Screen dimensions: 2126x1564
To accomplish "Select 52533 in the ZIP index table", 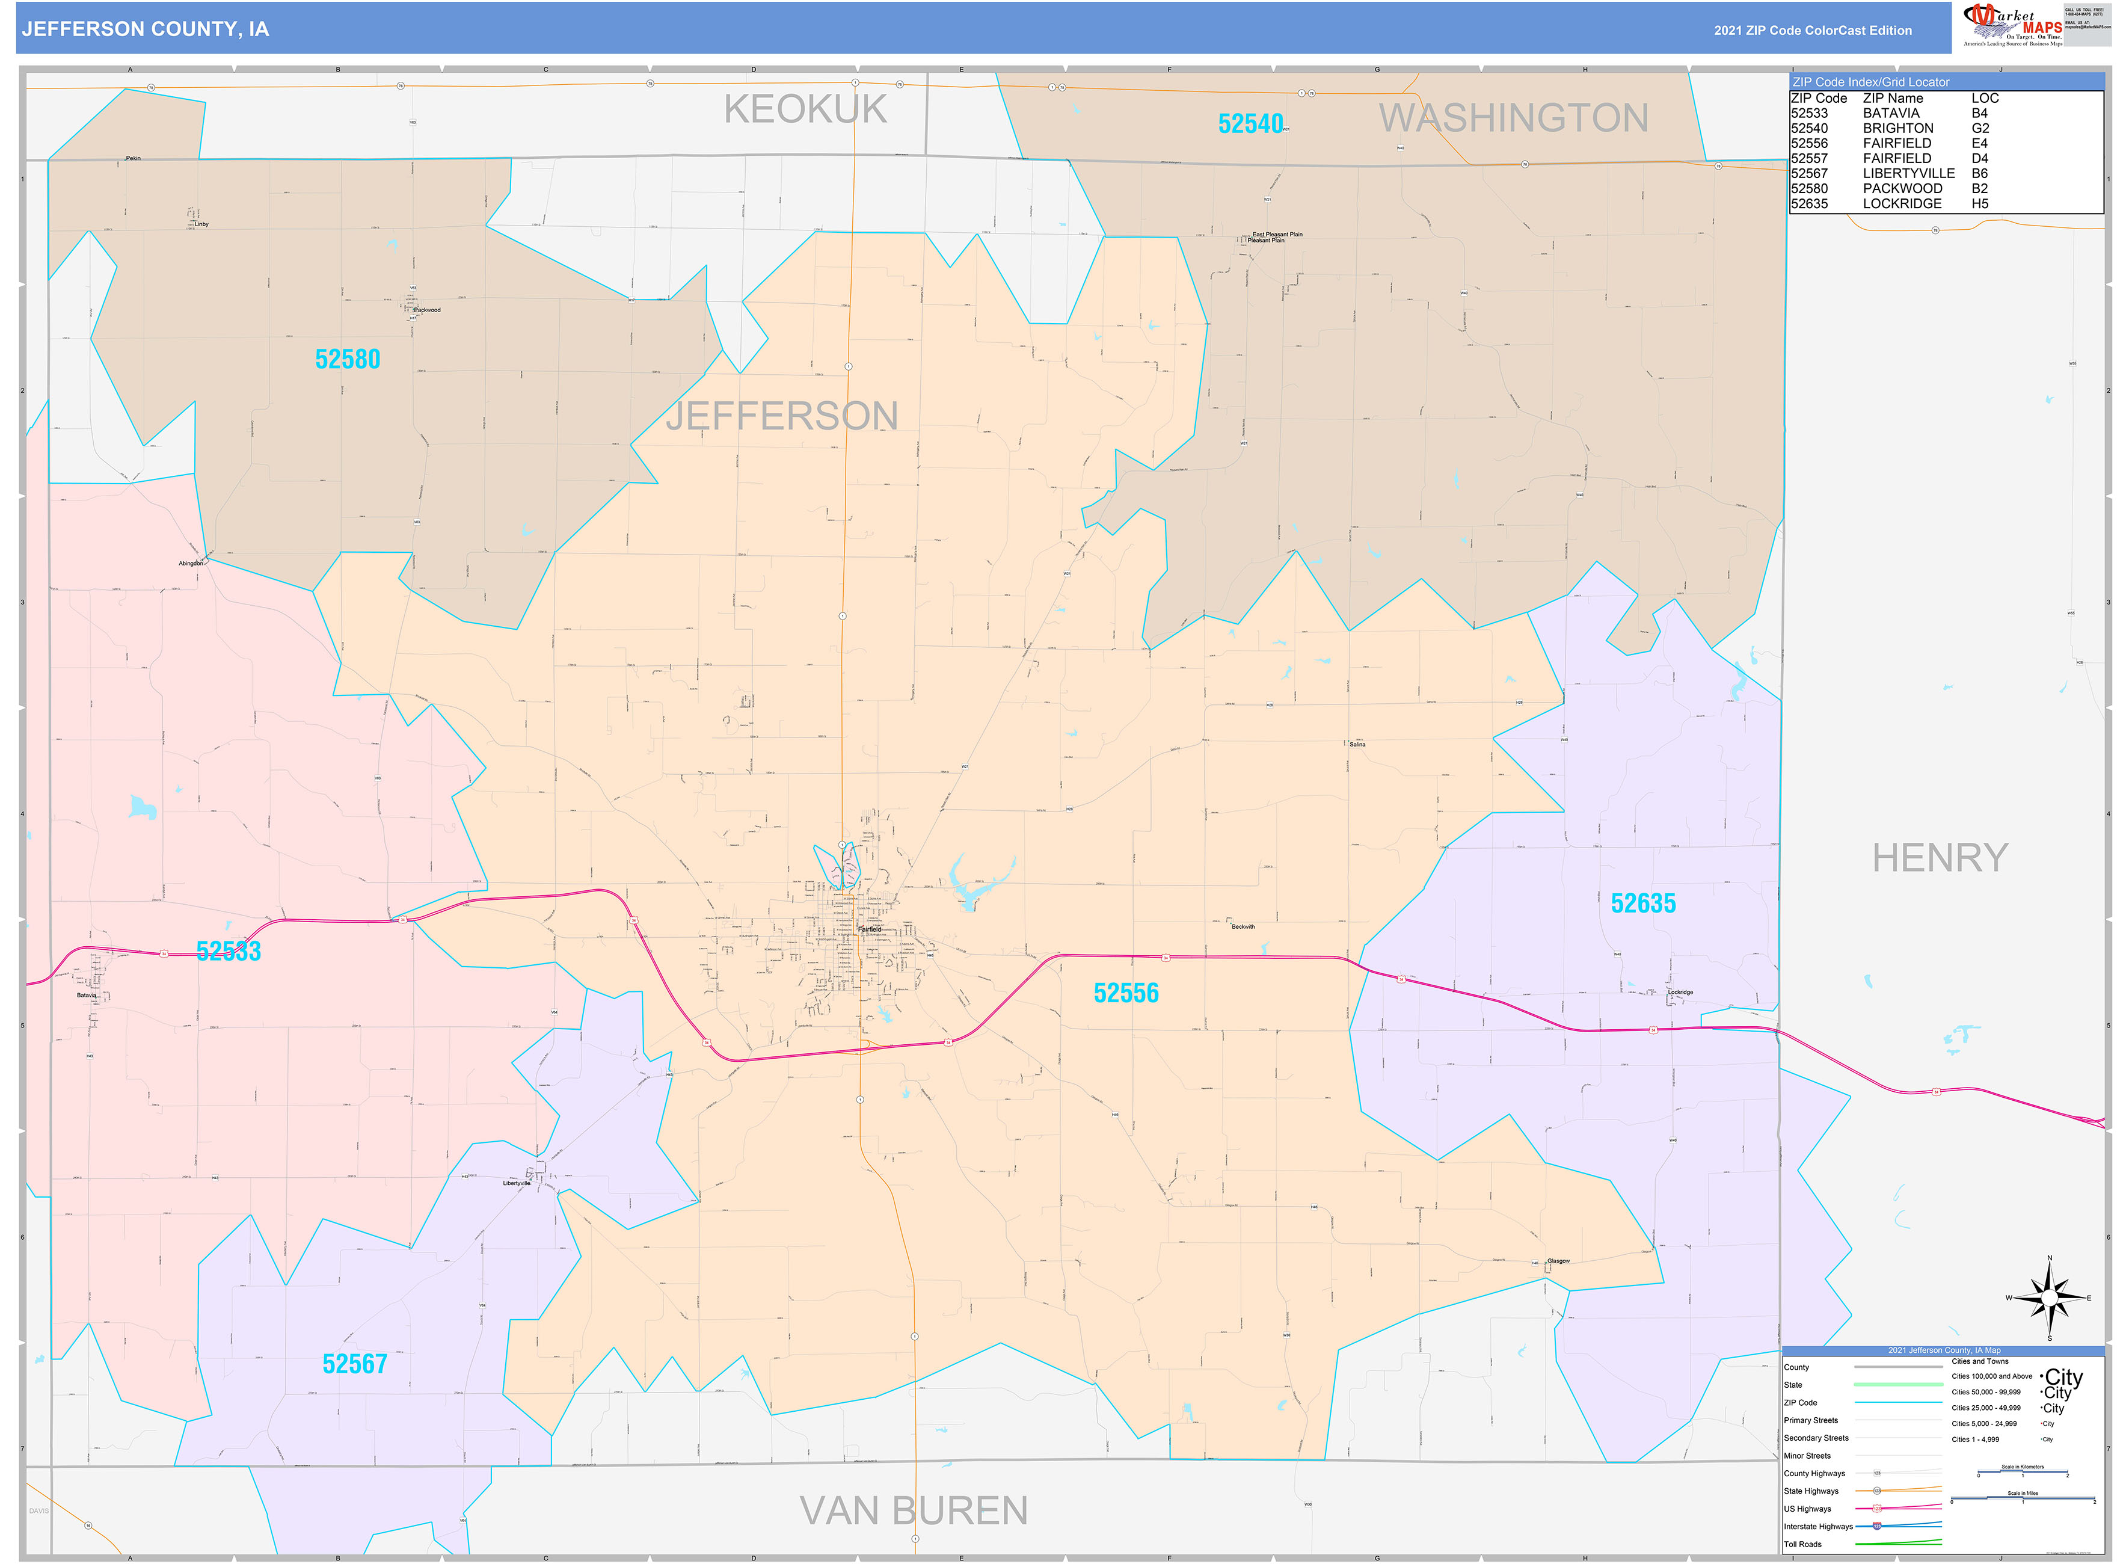I will coord(1809,112).
